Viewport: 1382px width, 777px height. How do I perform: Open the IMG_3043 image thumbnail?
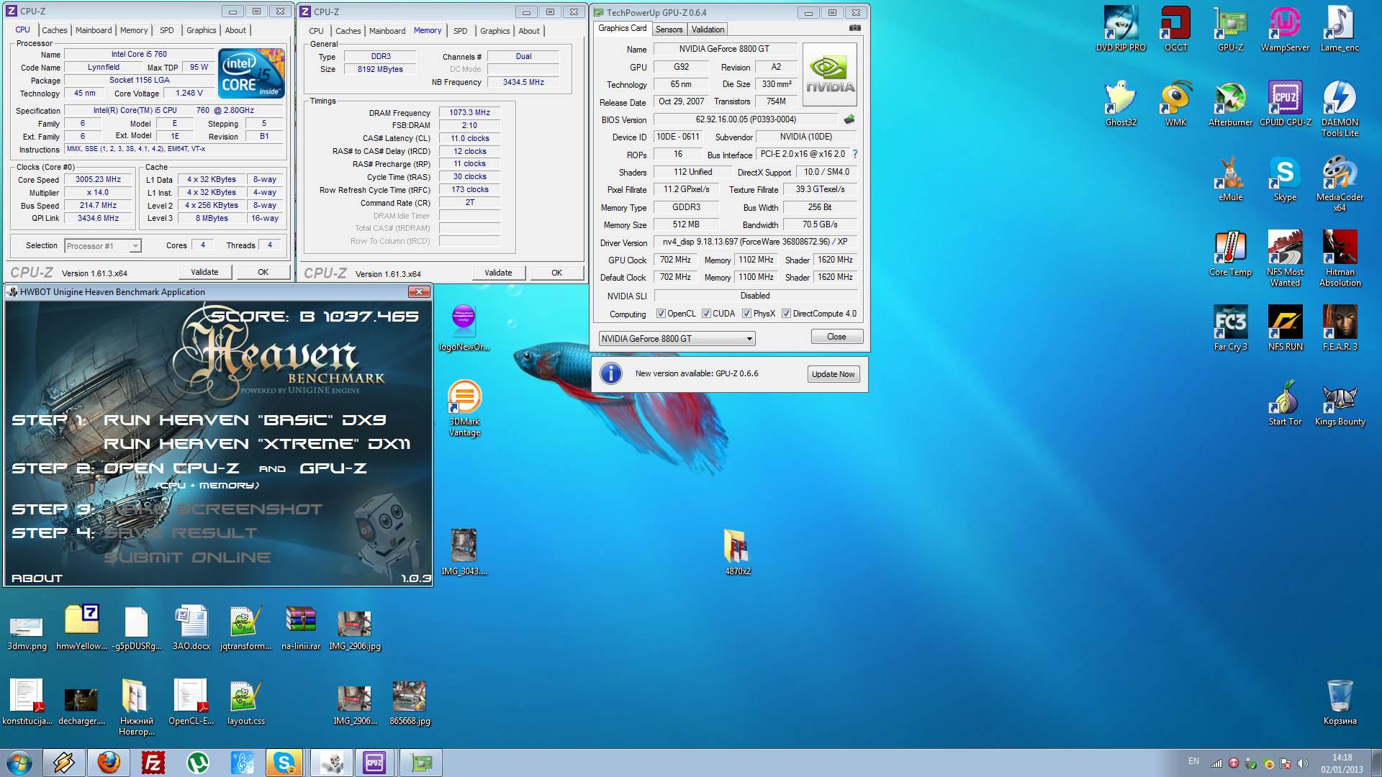[464, 553]
